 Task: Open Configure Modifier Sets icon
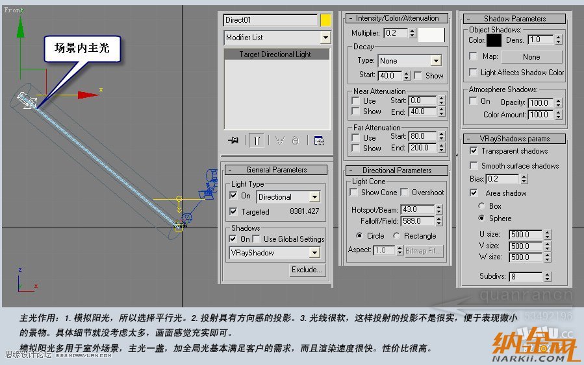(x=319, y=141)
